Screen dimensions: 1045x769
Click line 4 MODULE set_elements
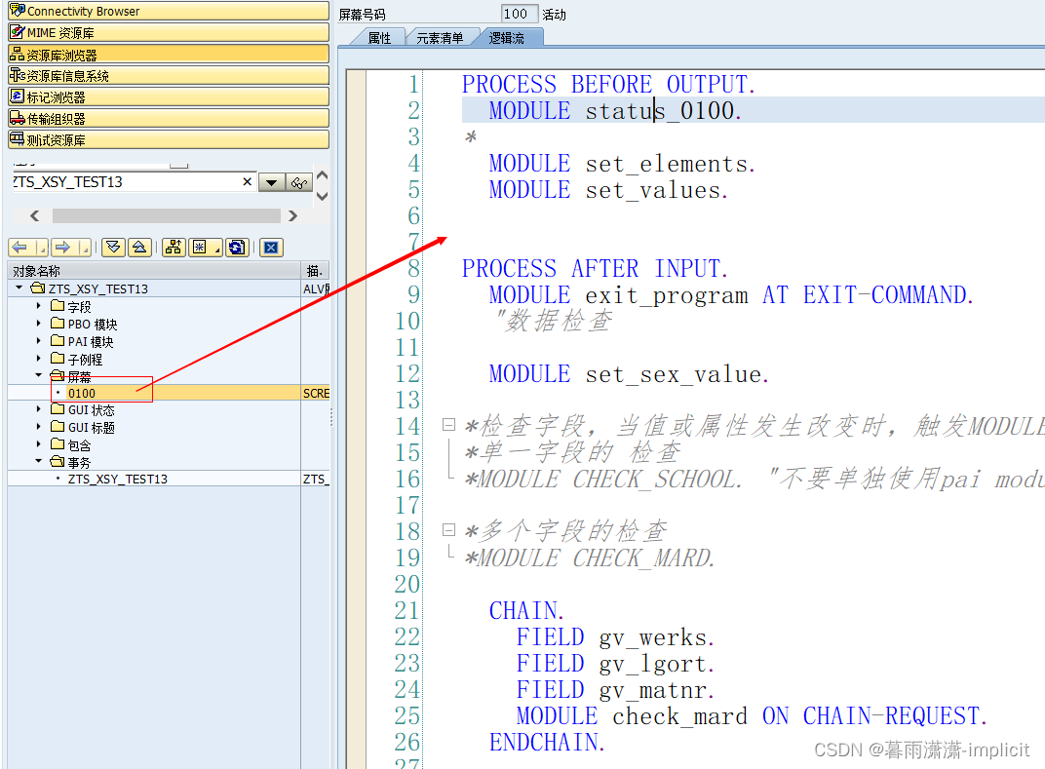(x=622, y=164)
